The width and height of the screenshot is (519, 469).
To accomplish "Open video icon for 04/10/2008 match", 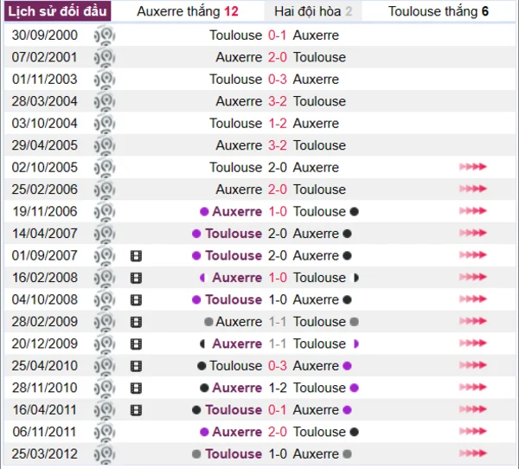I will 136,299.
